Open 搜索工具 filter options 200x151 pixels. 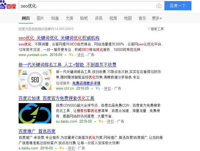(155, 29)
